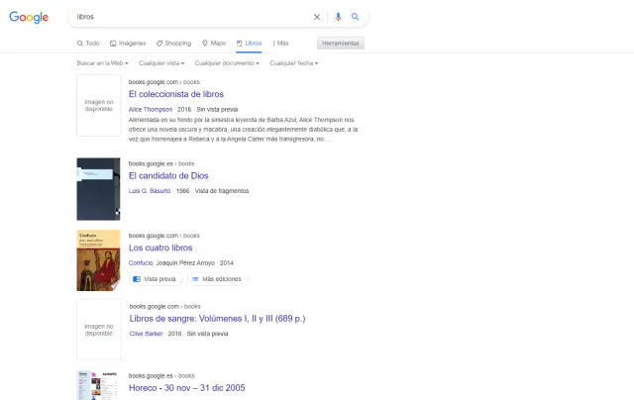Clear the search box with X icon

tap(317, 17)
